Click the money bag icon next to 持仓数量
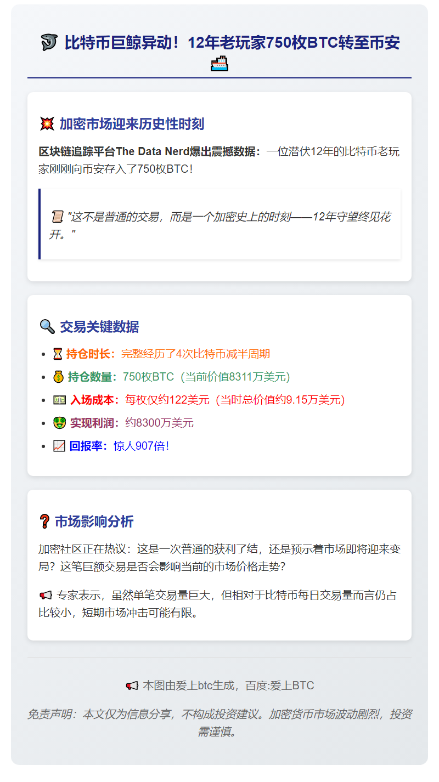Screen dimensions: 439x782 point(59,377)
